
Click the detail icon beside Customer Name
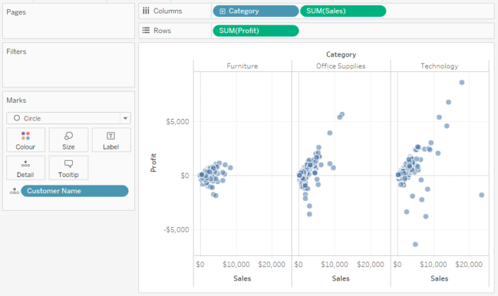[14, 191]
